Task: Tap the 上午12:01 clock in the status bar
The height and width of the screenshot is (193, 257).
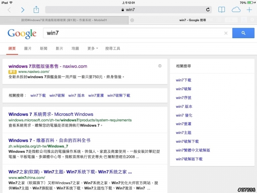Action: pyautogui.click(x=128, y=3)
